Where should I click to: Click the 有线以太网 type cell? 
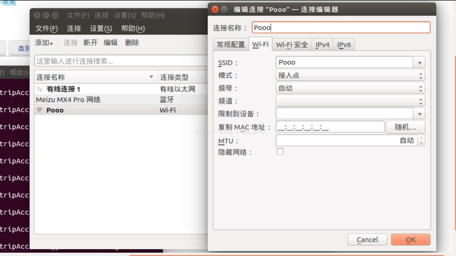click(177, 89)
